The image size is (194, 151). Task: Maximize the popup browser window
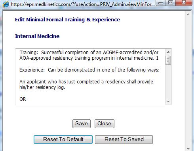[171, 3]
